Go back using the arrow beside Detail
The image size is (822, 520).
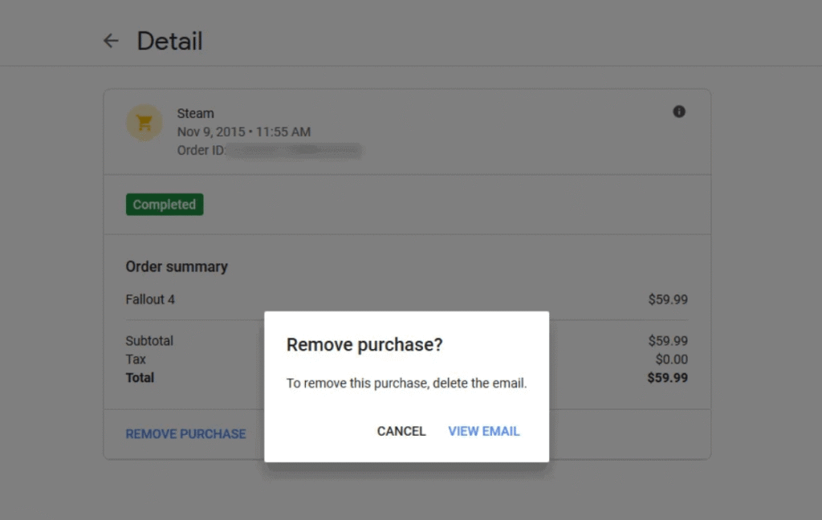coord(111,41)
